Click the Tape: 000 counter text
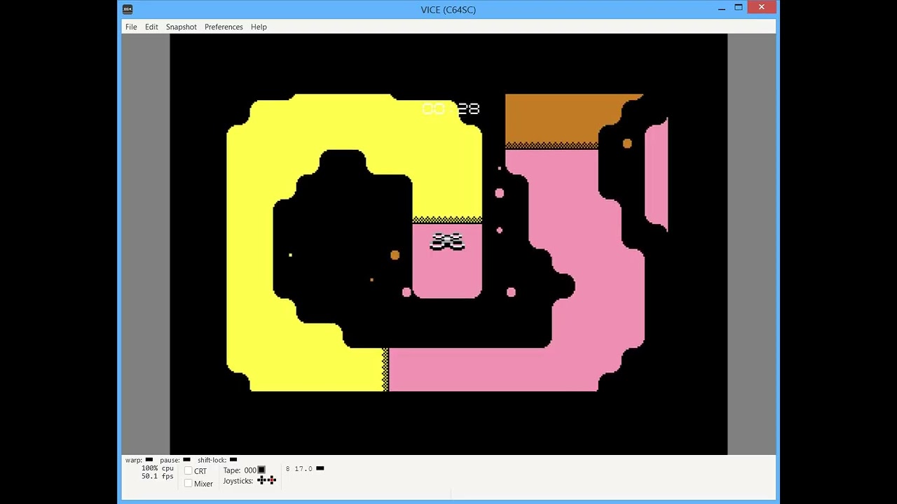The height and width of the screenshot is (504, 897). (x=240, y=470)
